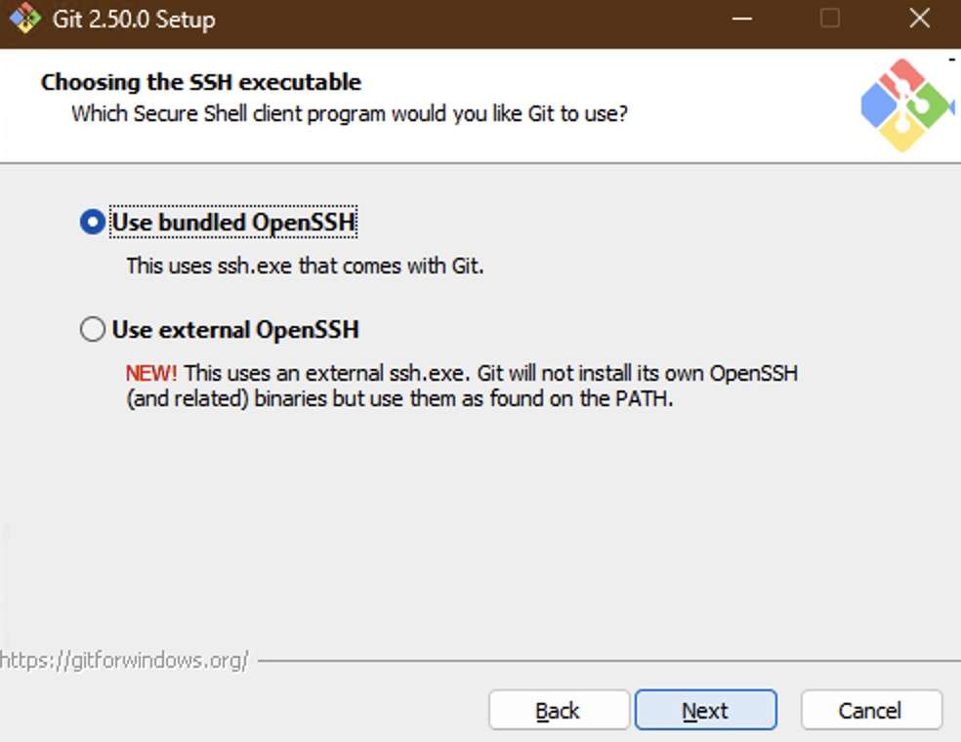Click the disabled maximize button
Viewport: 961px width, 742px height.
point(830,19)
